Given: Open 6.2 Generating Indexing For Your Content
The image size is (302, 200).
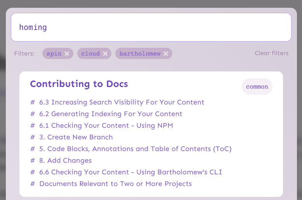Looking at the screenshot, I should pyautogui.click(x=116, y=114).
